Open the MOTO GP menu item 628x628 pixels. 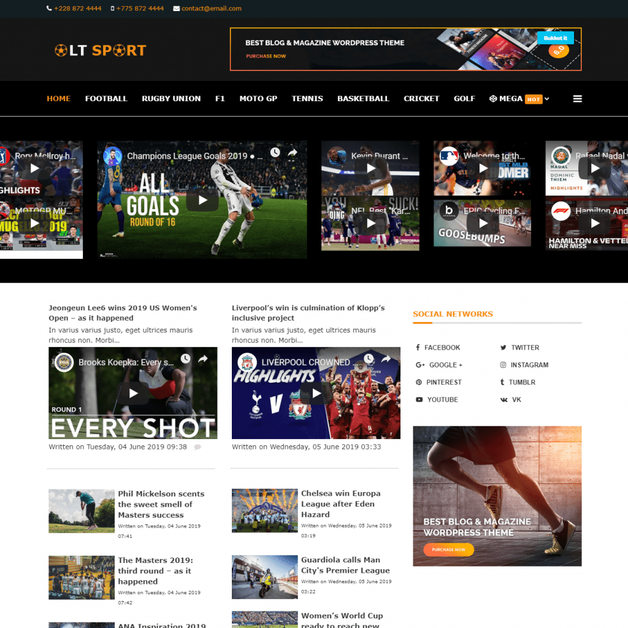(x=258, y=99)
